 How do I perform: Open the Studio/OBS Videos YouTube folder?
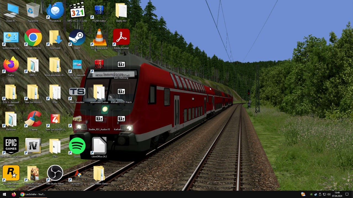[x=33, y=177]
